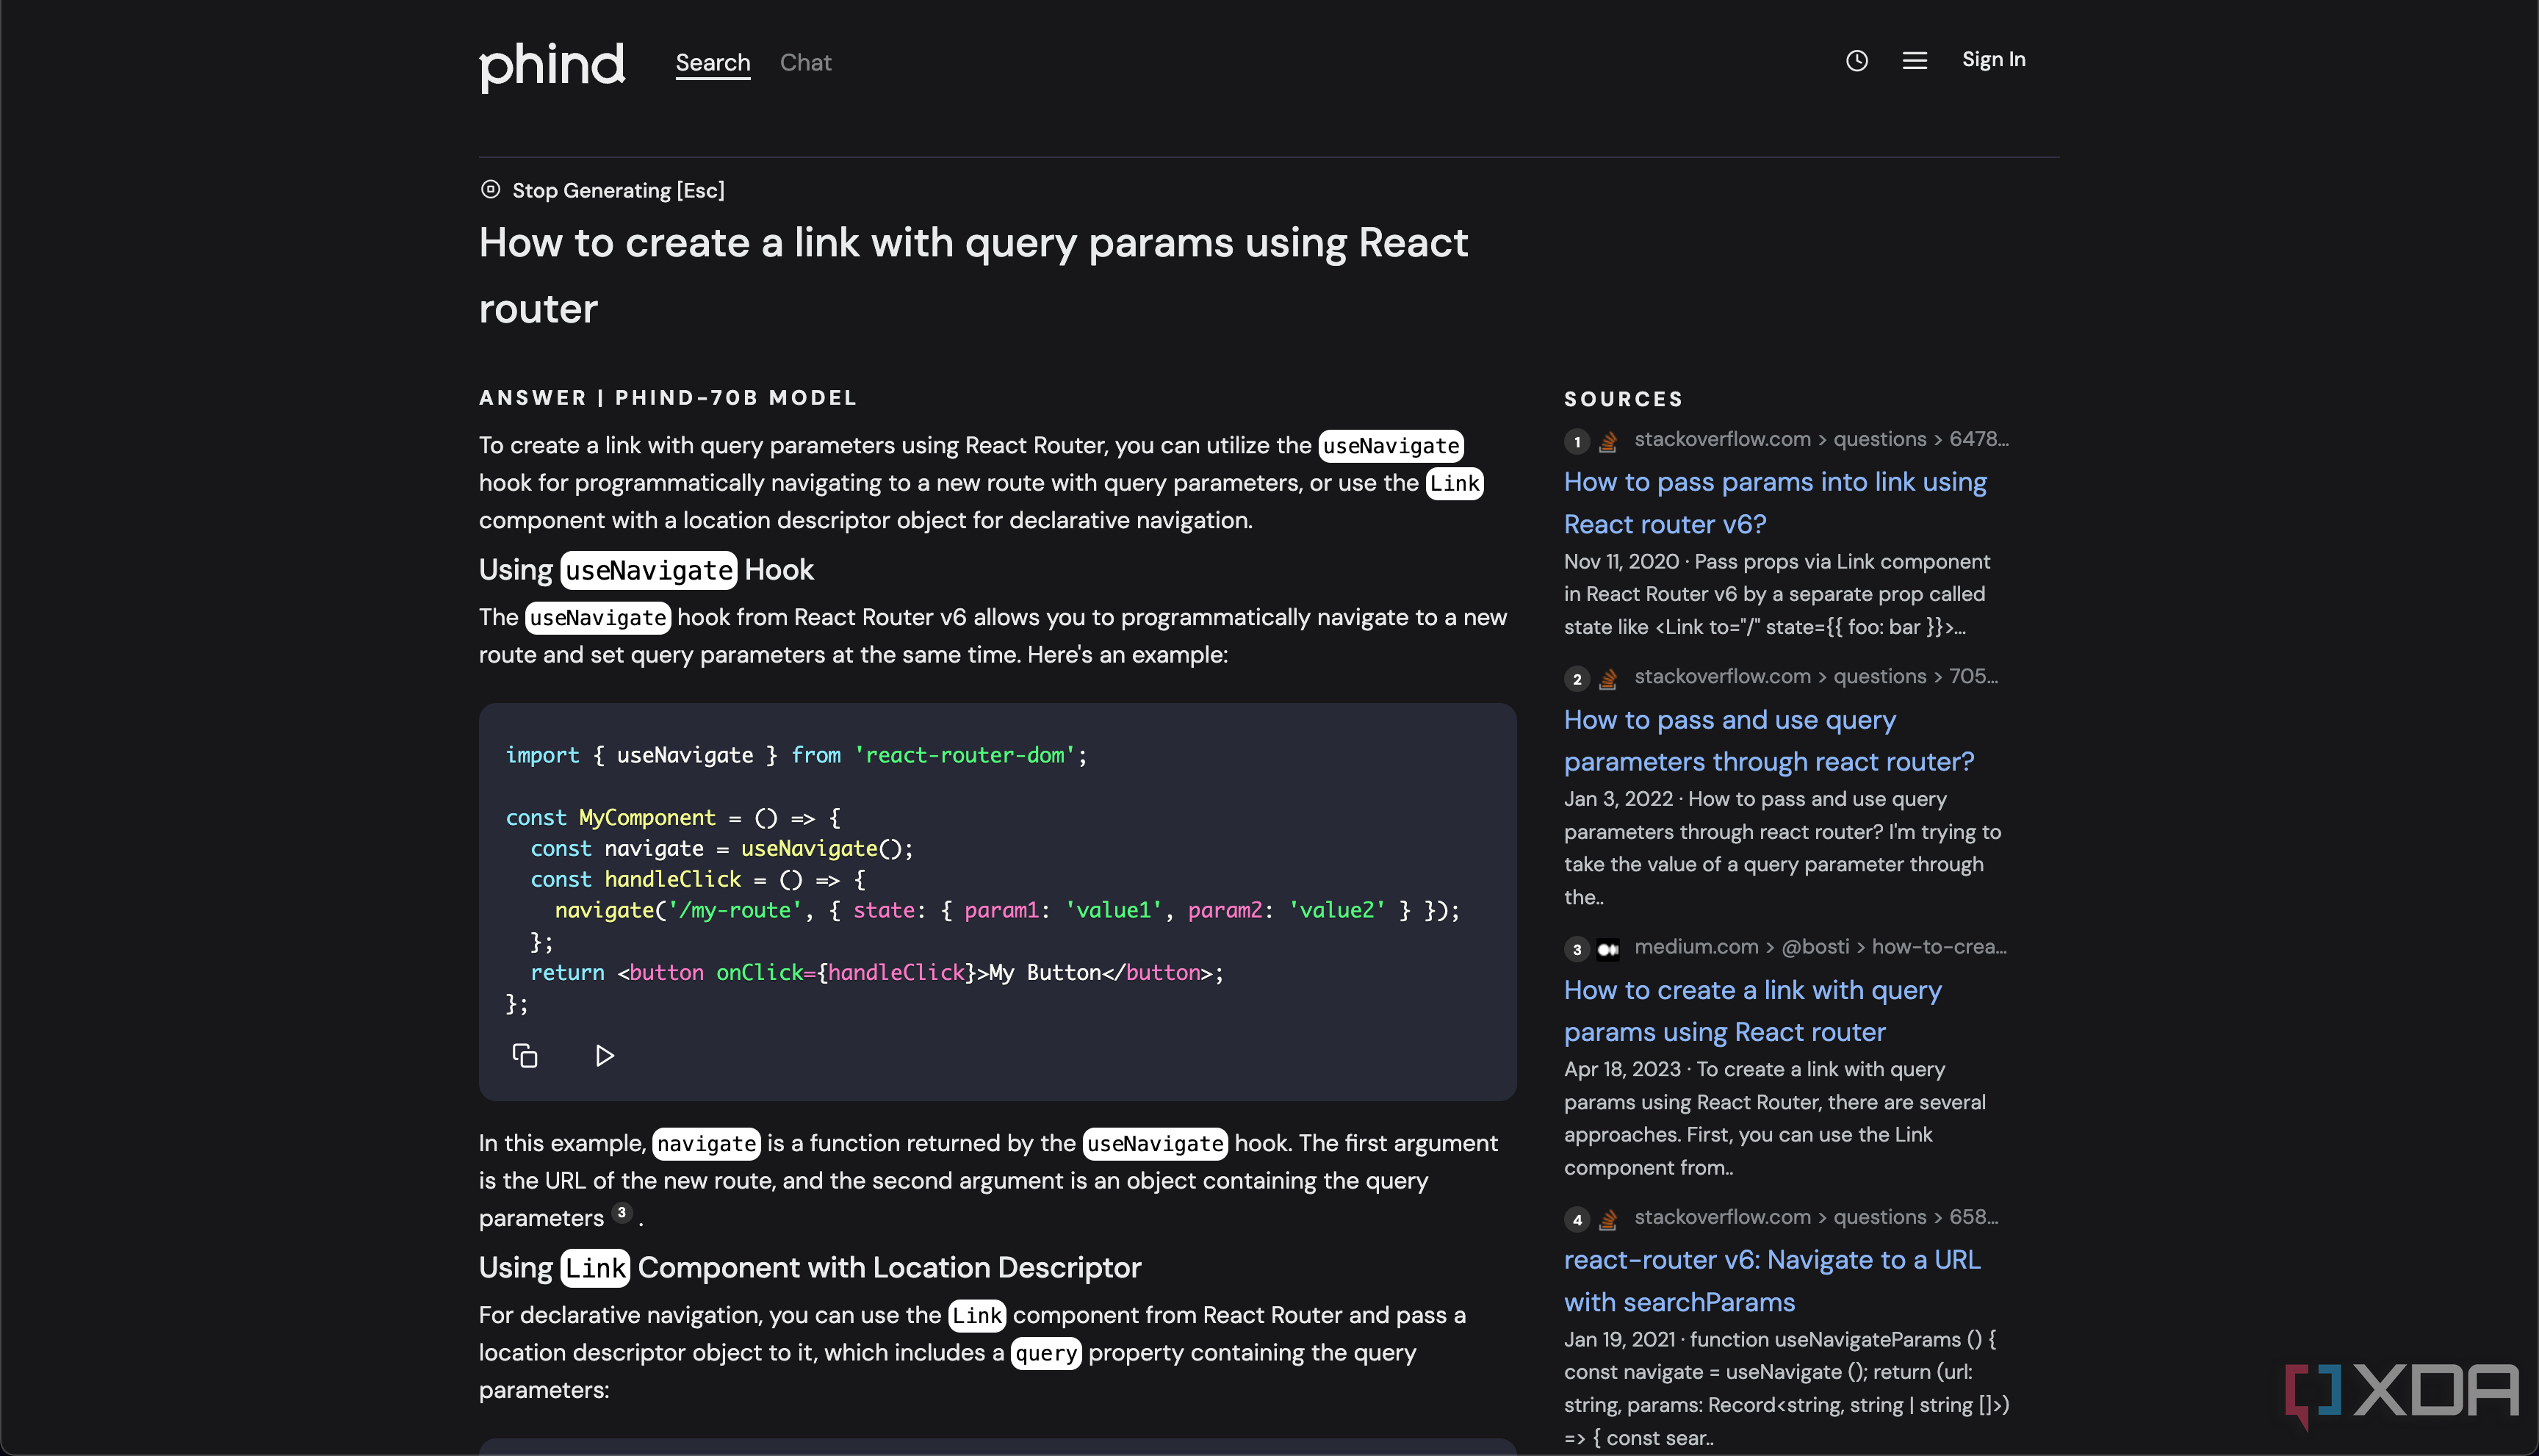Click the copy code icon

(x=523, y=1056)
